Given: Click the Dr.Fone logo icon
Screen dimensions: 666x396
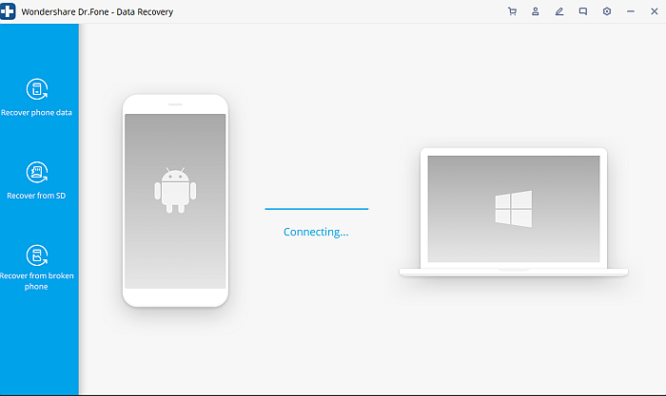Looking at the screenshot, I should tap(8, 11).
